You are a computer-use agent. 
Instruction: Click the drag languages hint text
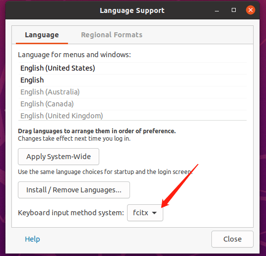(97, 131)
